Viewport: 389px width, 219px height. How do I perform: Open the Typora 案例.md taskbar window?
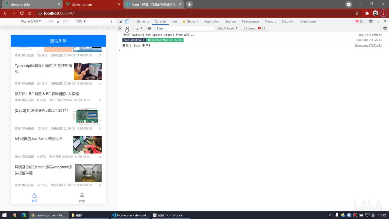coord(170,215)
